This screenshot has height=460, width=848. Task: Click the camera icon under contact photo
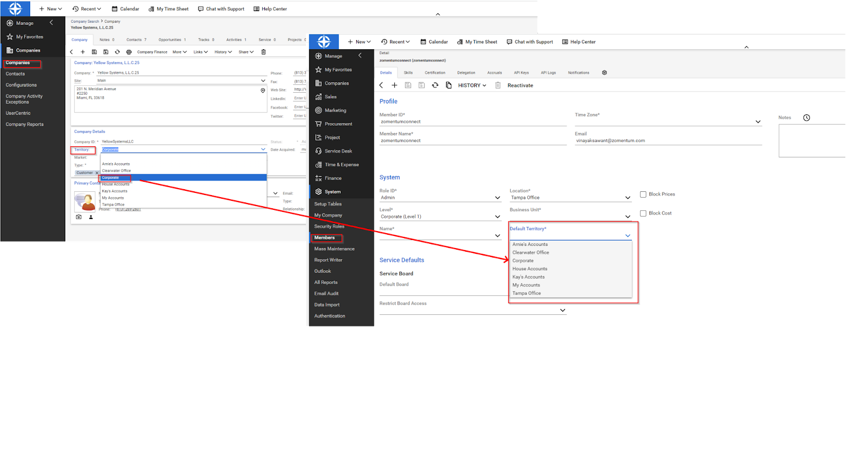pos(78,217)
